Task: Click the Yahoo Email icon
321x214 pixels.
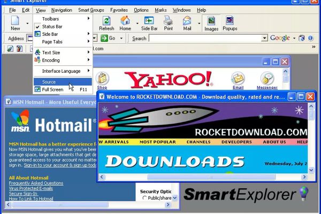Action: click(x=238, y=79)
